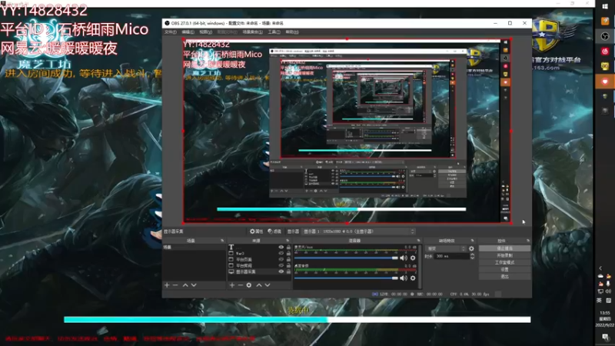Toggle visibility of the display capture source
Screen dimensions: 615x346
(281, 271)
